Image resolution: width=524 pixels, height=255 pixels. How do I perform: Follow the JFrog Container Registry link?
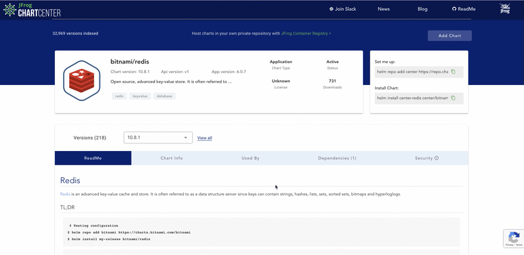point(306,33)
